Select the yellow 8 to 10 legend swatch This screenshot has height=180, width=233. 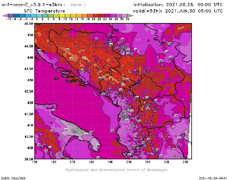[62, 15]
